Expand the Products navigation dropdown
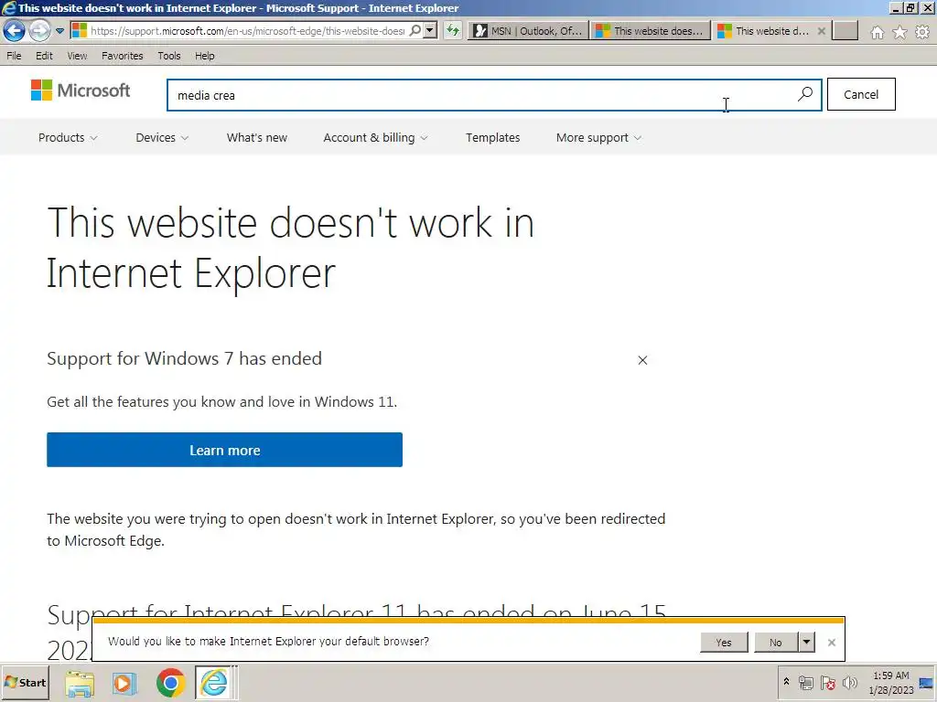Image resolution: width=937 pixels, height=702 pixels. (68, 137)
